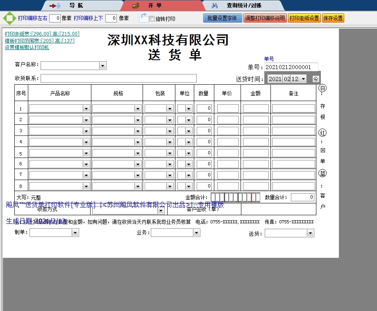Click the 批量设置字体 button
Screen dimensions: 377x311
point(222,18)
